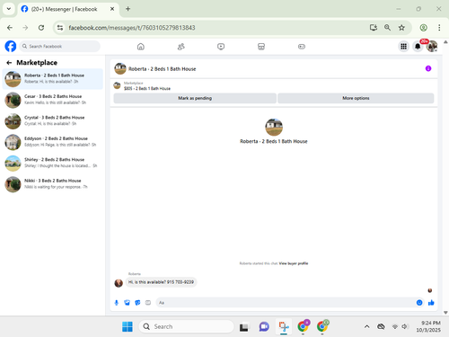Open the Chrome profile icon
449x337 pixels.
point(423,28)
